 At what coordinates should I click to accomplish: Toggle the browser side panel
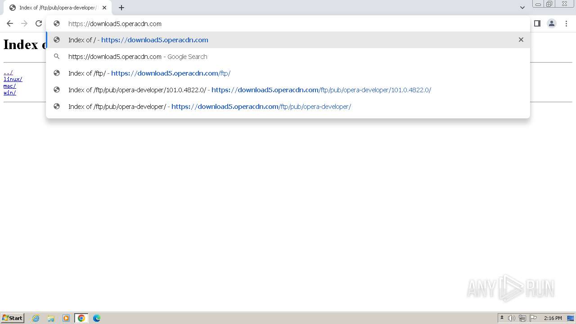click(537, 23)
